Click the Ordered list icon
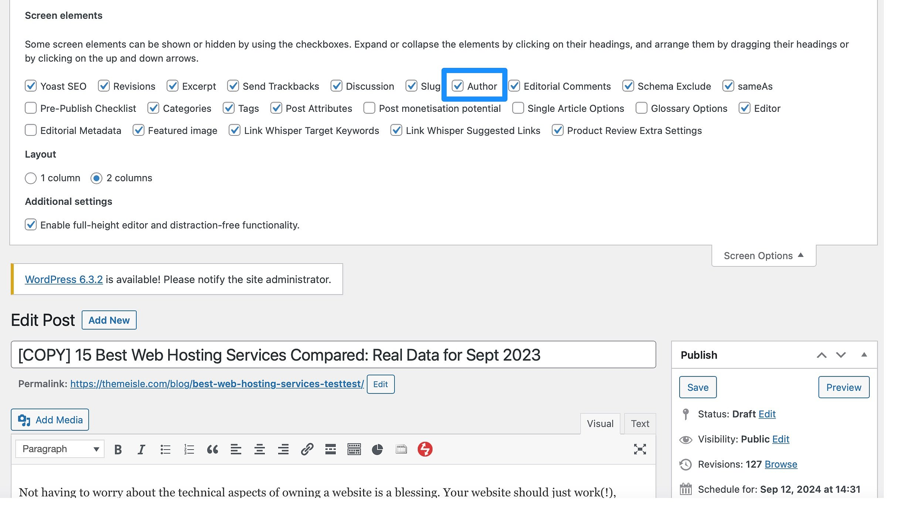Image resolution: width=899 pixels, height=513 pixels. 188,449
